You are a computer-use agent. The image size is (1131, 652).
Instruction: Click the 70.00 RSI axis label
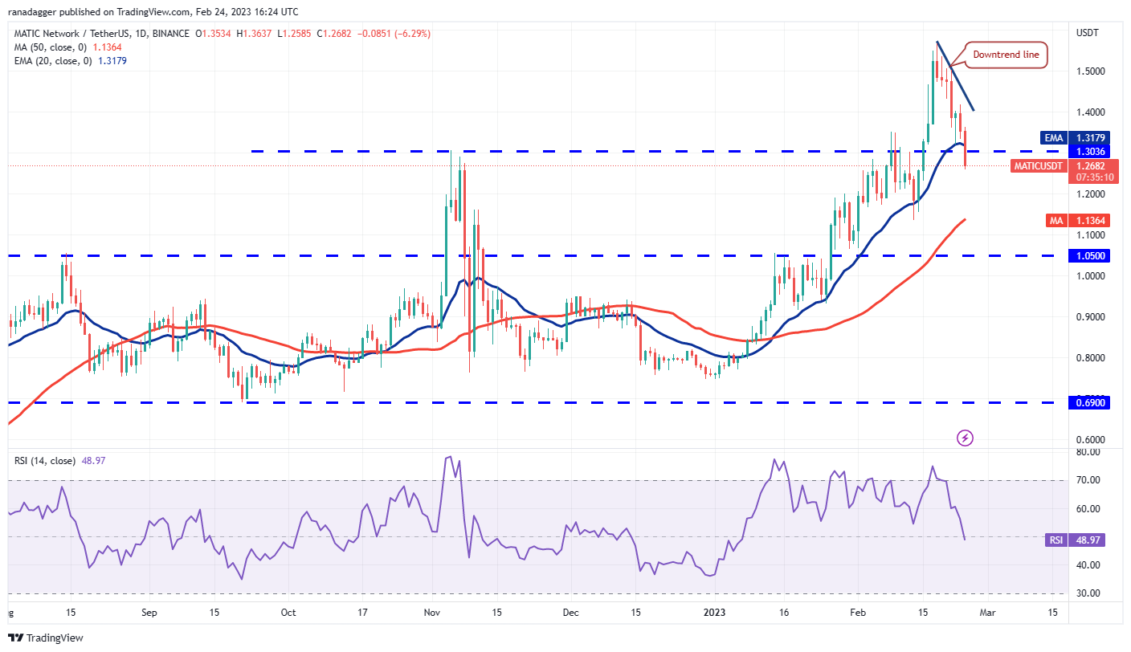tap(1088, 480)
